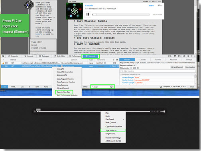201x151 pixels.
Task: Click the Bandcamp player progress bar
Action: 121,14
